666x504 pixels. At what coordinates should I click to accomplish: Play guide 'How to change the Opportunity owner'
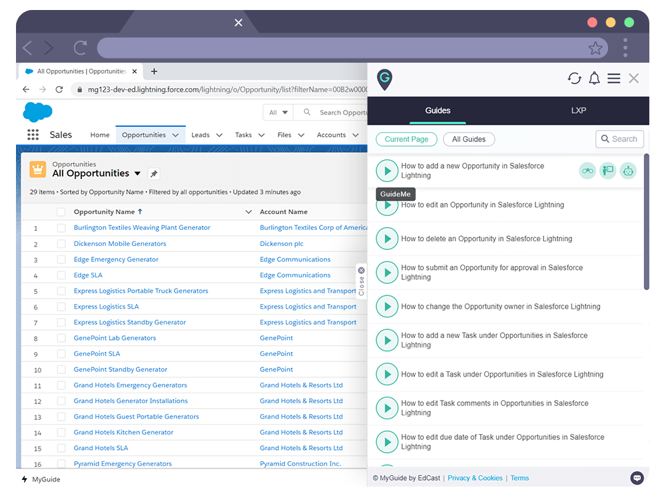pyautogui.click(x=387, y=306)
